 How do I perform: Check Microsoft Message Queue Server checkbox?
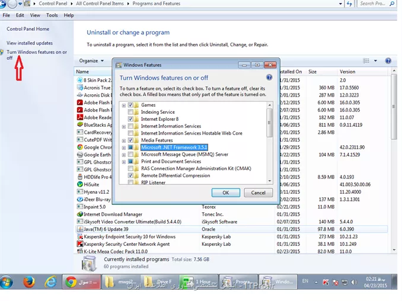coord(130,155)
